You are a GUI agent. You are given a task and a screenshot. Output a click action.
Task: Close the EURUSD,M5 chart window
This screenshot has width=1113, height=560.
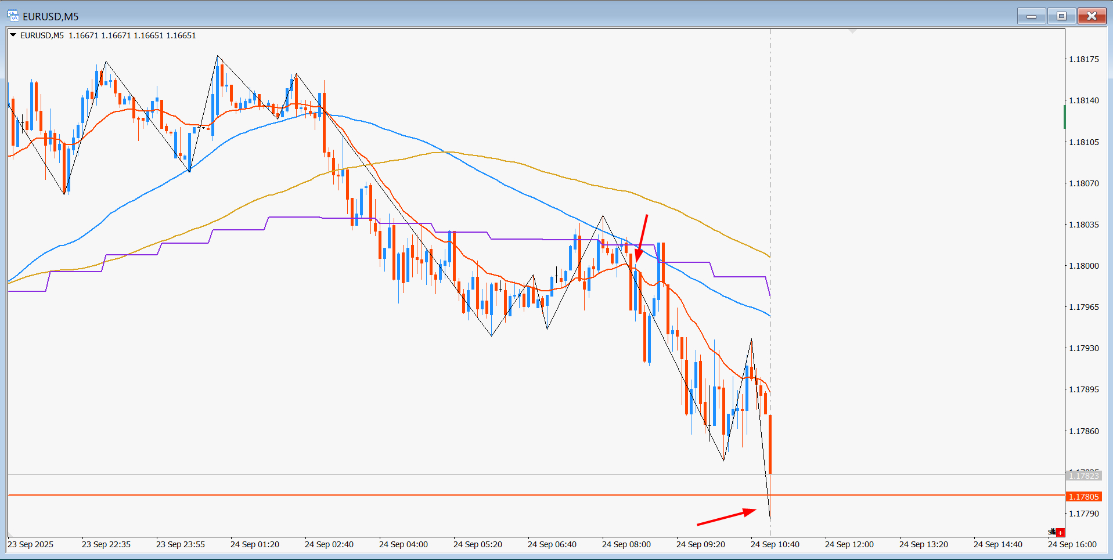click(1092, 16)
